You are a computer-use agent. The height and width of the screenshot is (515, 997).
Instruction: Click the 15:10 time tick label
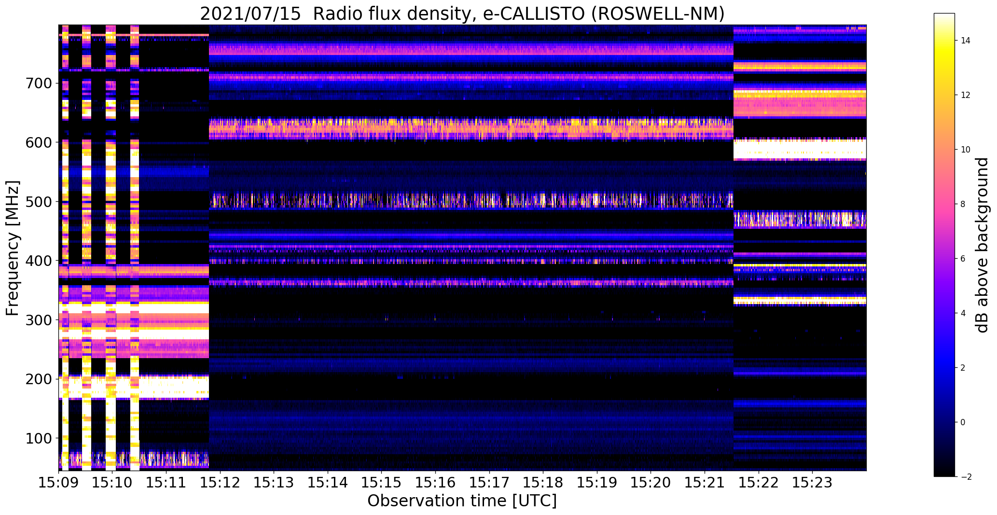tap(112, 482)
